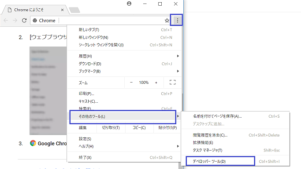
Task: Choose 新しいウィンドウ(N) menu item
Action: pyautogui.click(x=124, y=37)
